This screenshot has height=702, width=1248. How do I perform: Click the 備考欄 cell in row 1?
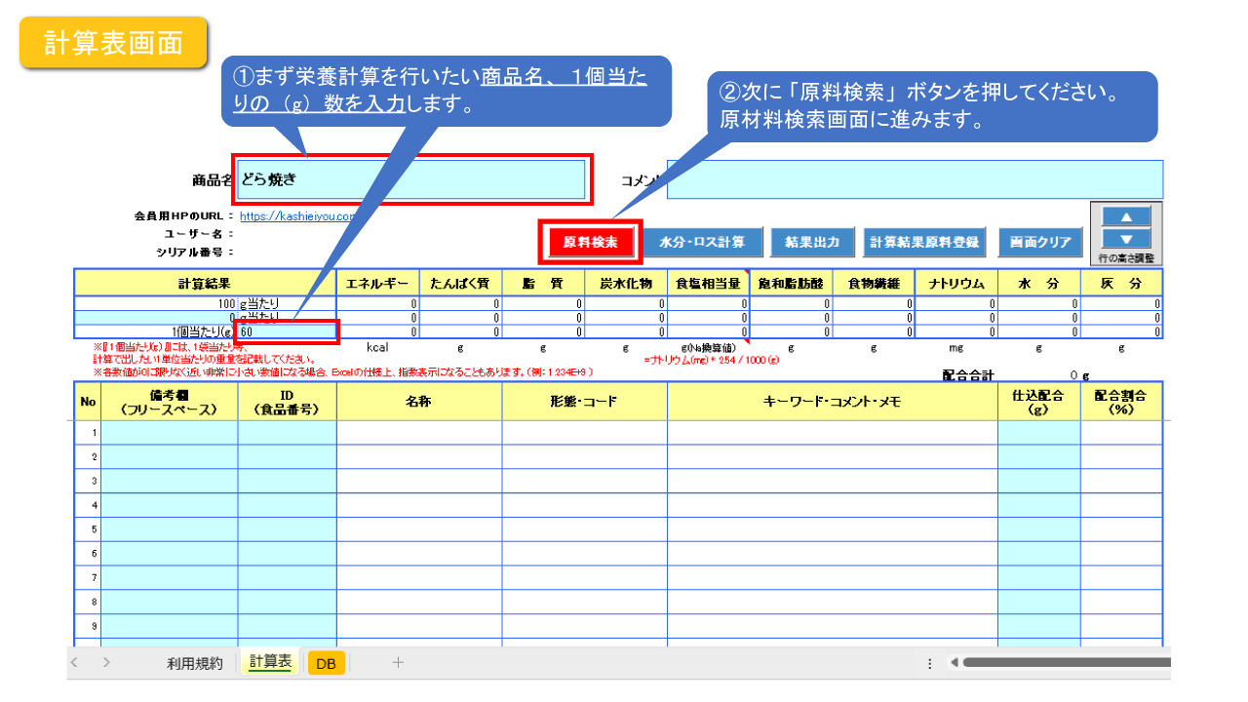pos(170,432)
